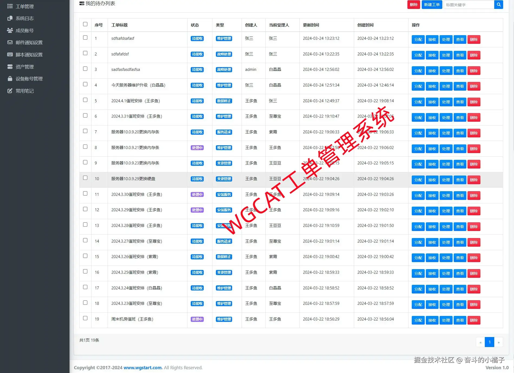Click the 脚本通知设置 keyboard icon
Viewport: 514px width, 373px height.
tap(10, 54)
